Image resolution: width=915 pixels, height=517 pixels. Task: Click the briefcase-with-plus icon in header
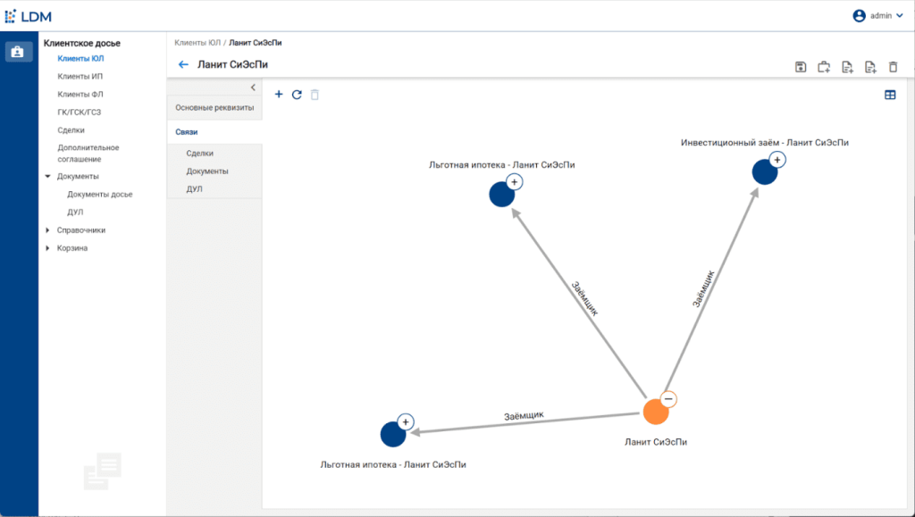click(x=824, y=67)
